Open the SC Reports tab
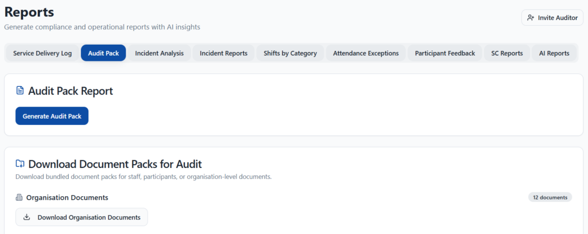 coord(507,53)
